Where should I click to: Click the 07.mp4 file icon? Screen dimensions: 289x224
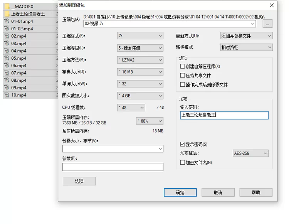(7, 73)
